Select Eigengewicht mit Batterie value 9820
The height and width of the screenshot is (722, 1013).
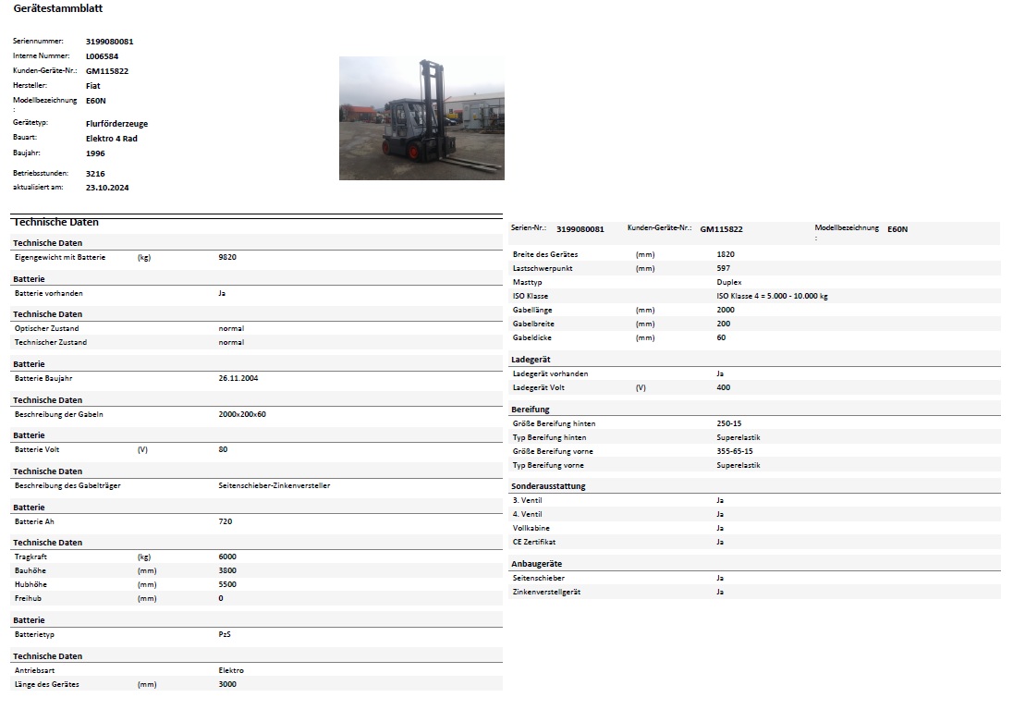click(227, 257)
